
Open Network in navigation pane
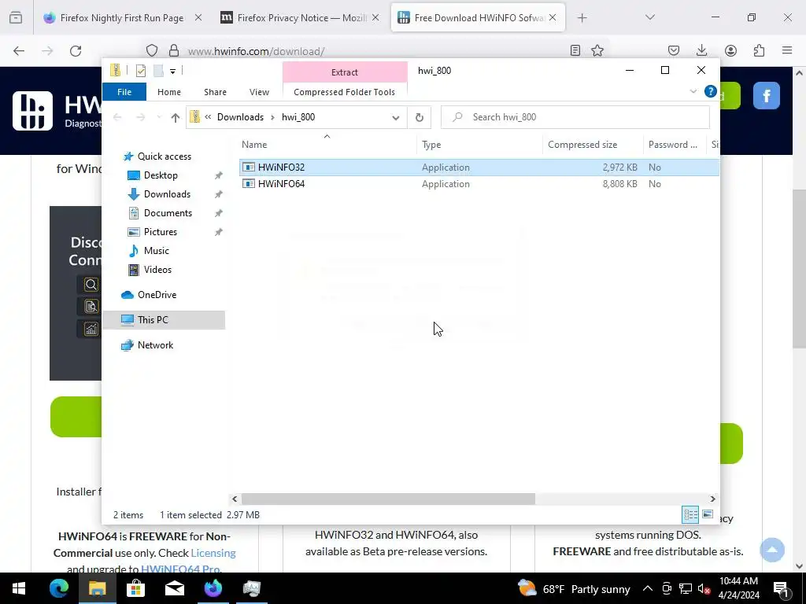coord(155,345)
